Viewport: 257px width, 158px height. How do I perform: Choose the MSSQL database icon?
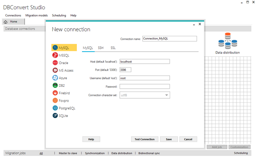coord(55,55)
